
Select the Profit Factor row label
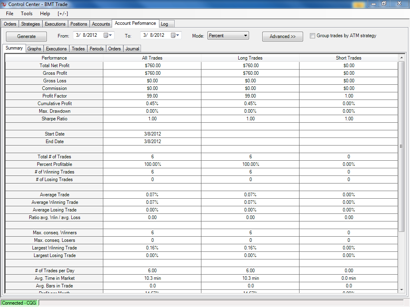(x=54, y=96)
